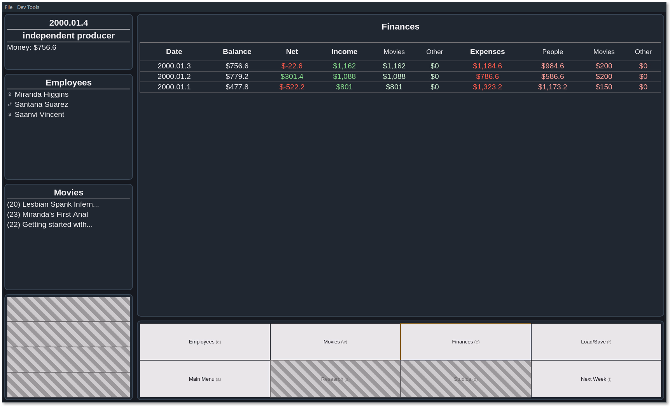Open the movie Getting started with...
Viewport: 670px width, 406px height.
coord(50,225)
